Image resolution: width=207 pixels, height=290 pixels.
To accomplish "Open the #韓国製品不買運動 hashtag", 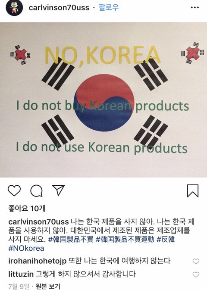I will 125,239.
